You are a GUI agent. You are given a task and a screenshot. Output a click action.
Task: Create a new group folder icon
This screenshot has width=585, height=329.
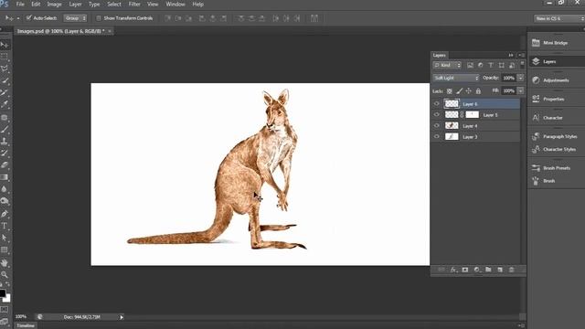point(488,270)
